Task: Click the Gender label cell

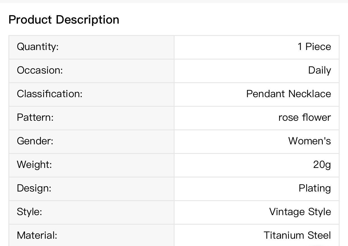Action: 35,141
